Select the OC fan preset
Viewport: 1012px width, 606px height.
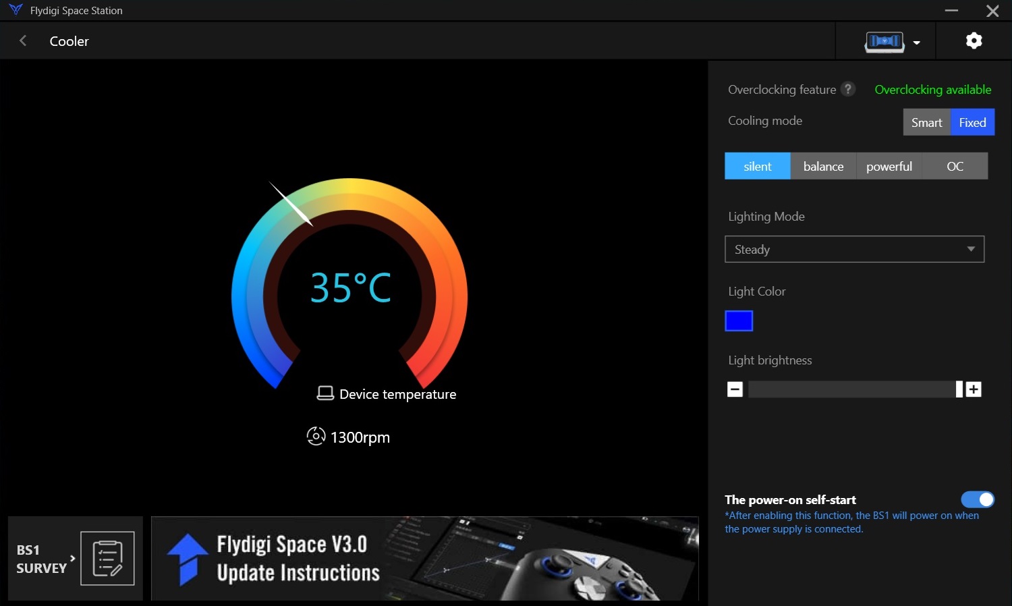point(955,166)
